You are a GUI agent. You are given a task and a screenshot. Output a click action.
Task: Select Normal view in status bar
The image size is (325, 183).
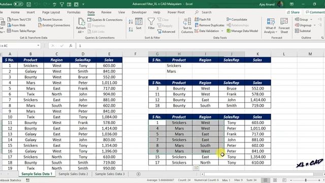tap(265, 180)
